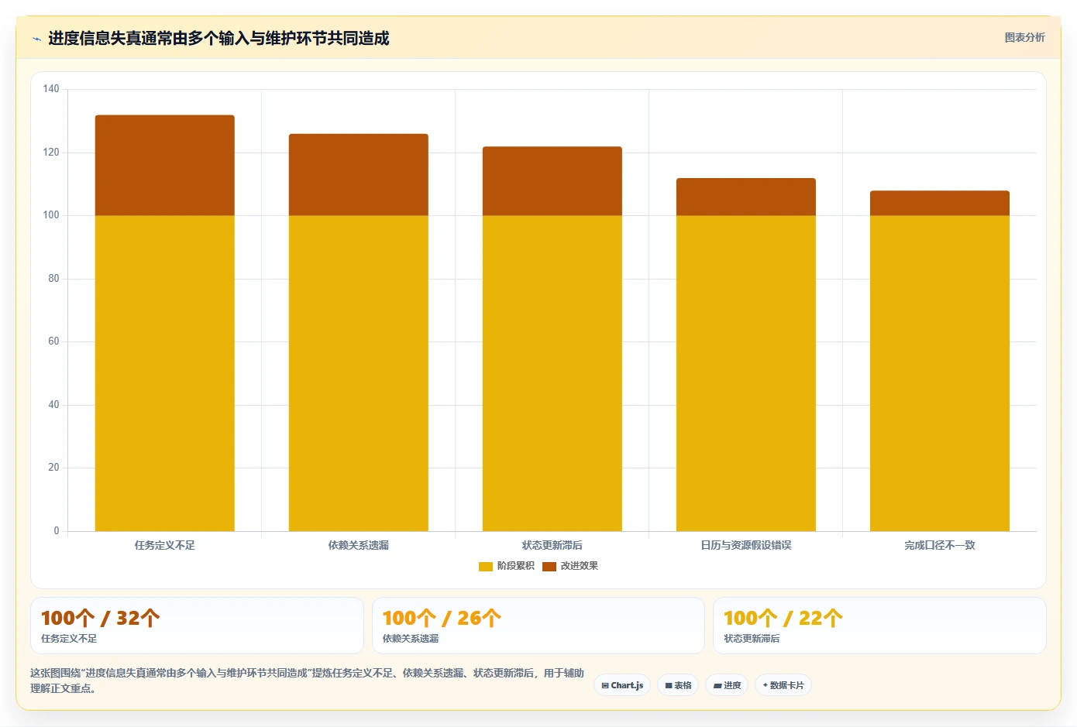
Task: Click the 表格 tag pill
Action: tap(678, 685)
